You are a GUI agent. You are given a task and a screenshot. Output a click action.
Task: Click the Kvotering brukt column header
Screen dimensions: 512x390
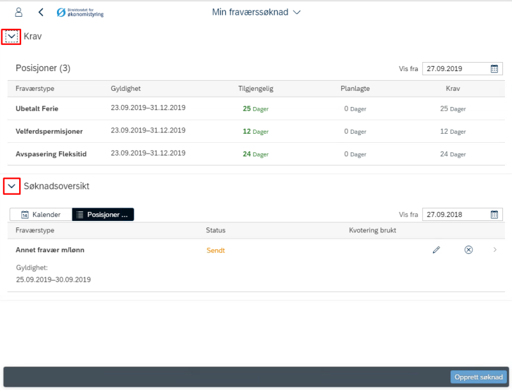tap(372, 231)
